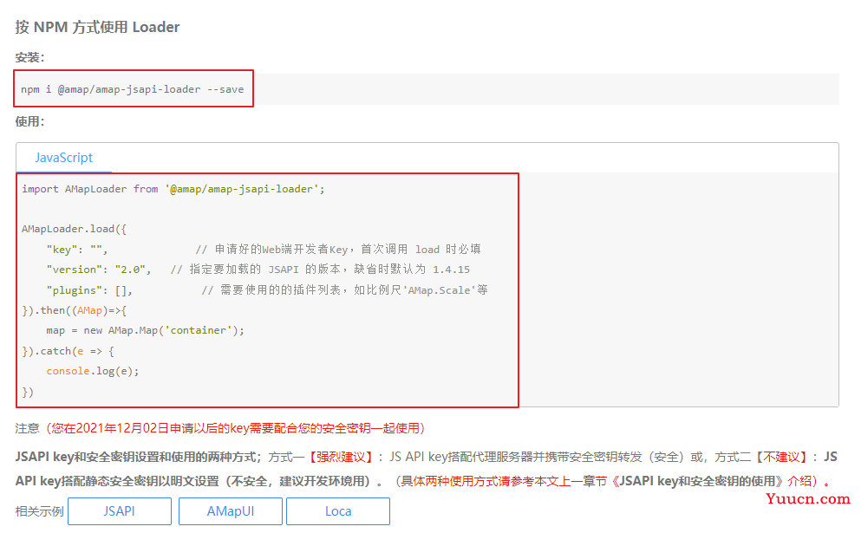Click the map = new AMap.Map('container') line
Image resolution: width=861 pixels, height=546 pixels.
click(x=145, y=330)
